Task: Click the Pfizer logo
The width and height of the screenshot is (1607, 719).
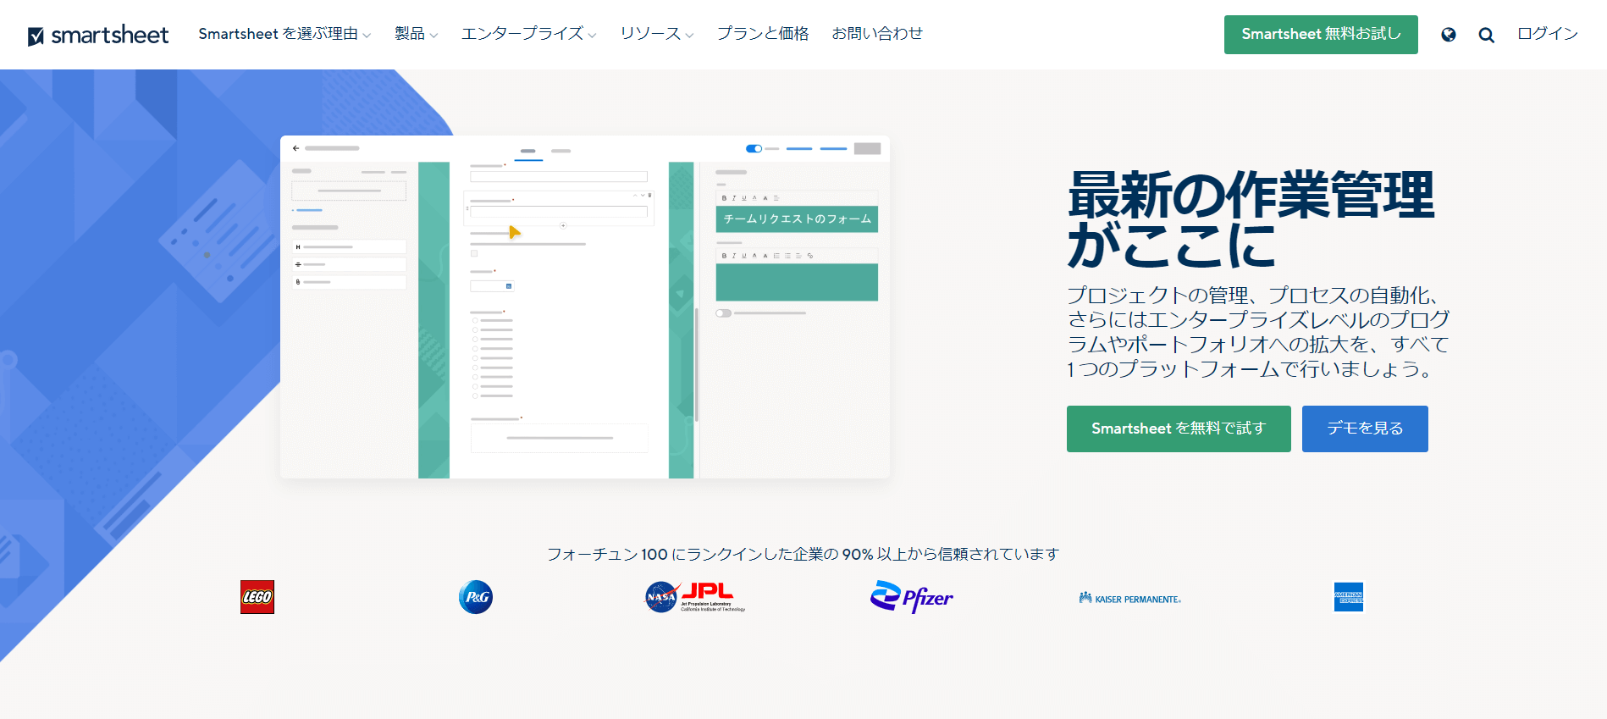Action: point(912,597)
